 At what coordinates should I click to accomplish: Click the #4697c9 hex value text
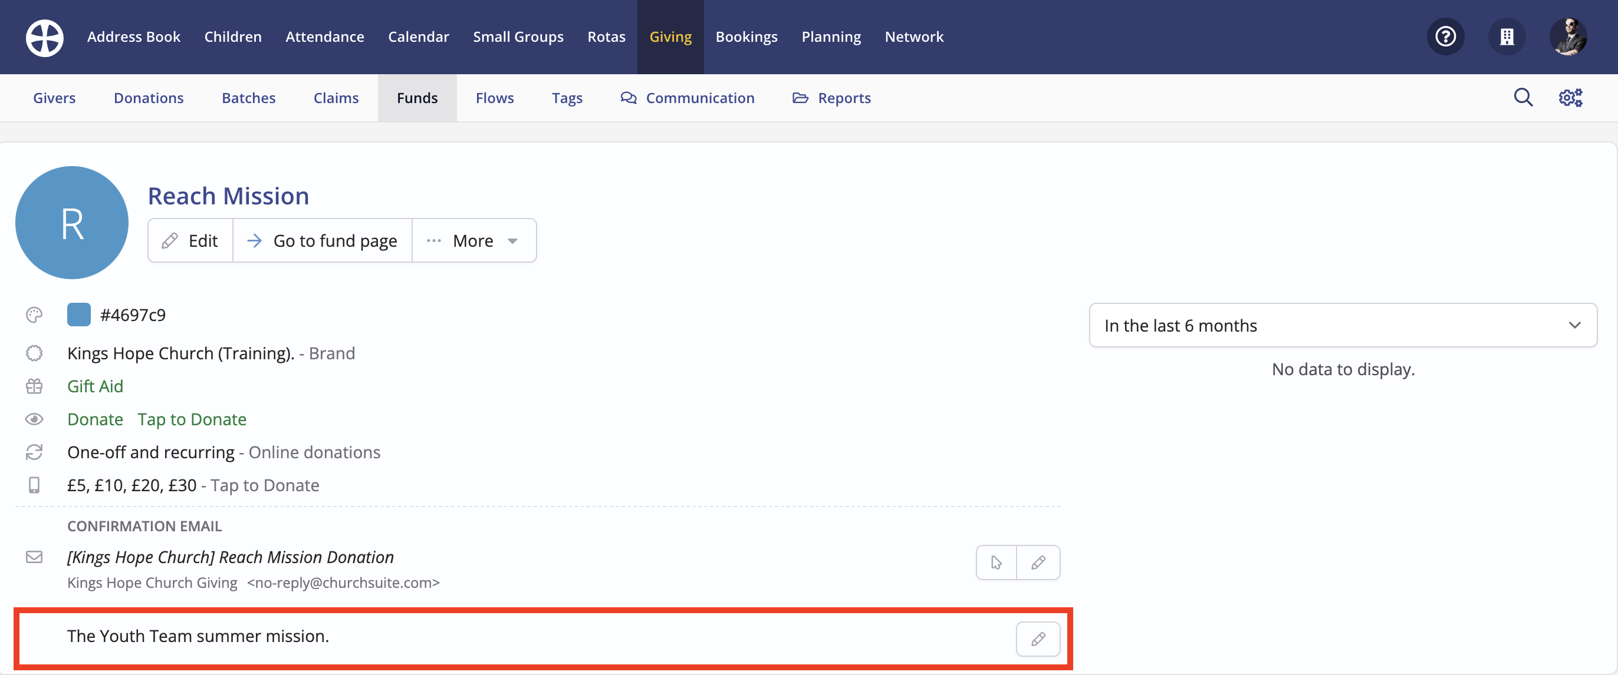pyautogui.click(x=133, y=315)
